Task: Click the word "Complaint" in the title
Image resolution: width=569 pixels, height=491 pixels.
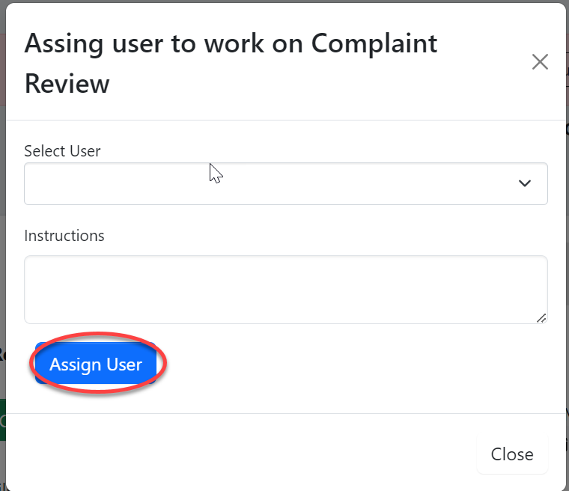Action: point(374,43)
